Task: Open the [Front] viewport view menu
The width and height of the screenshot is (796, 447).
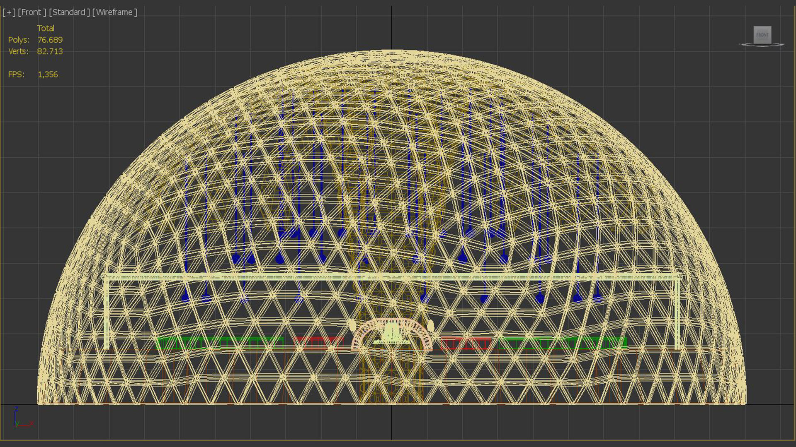Action: click(32, 12)
